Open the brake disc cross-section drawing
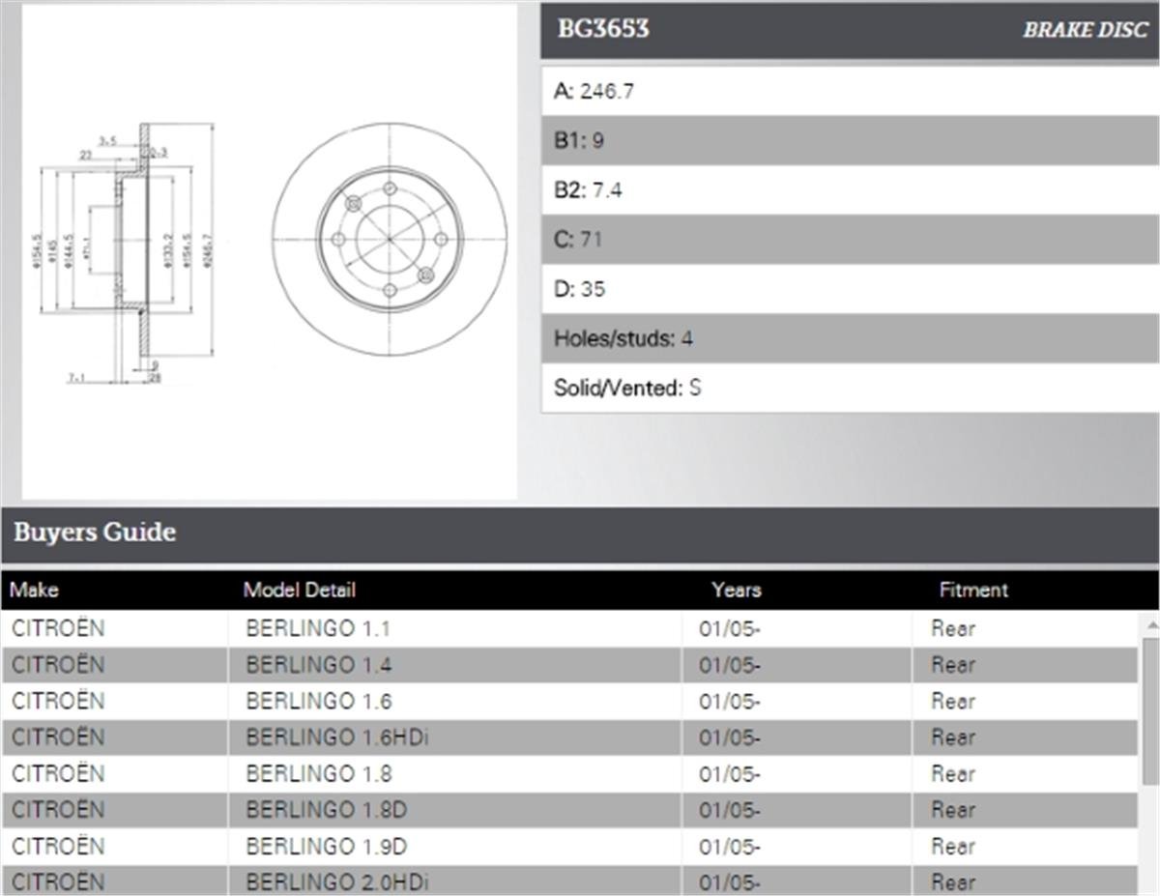 tap(124, 253)
